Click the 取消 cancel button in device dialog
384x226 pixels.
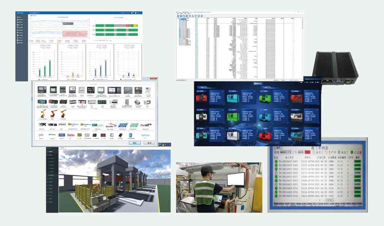(149, 143)
